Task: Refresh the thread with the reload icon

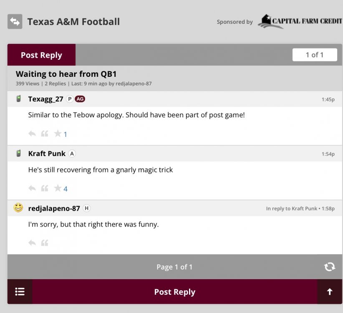Action: click(330, 267)
